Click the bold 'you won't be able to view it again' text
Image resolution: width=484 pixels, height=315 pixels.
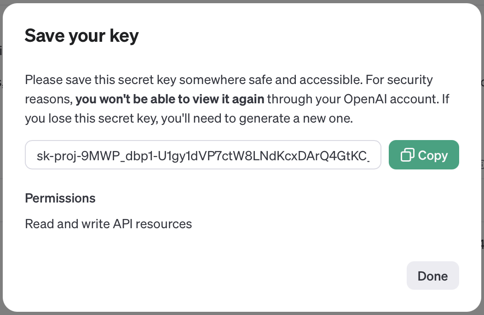click(x=170, y=99)
